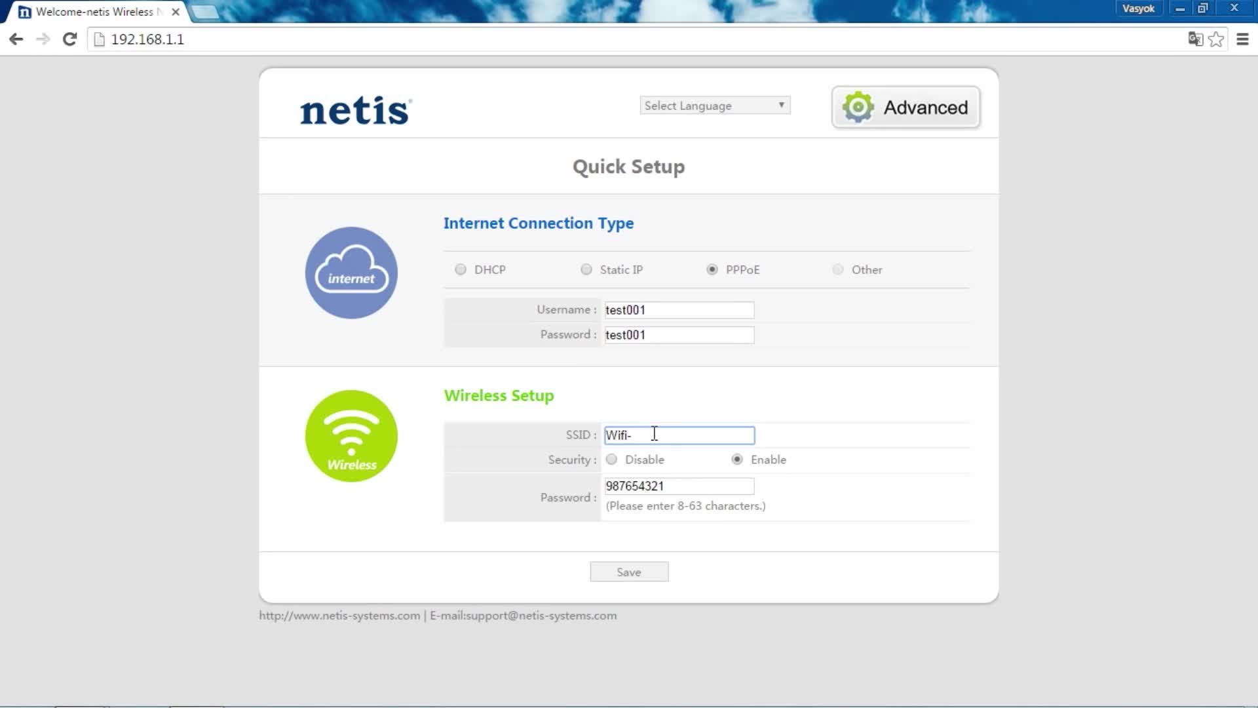Click the Internet Connection Type heading

point(539,224)
